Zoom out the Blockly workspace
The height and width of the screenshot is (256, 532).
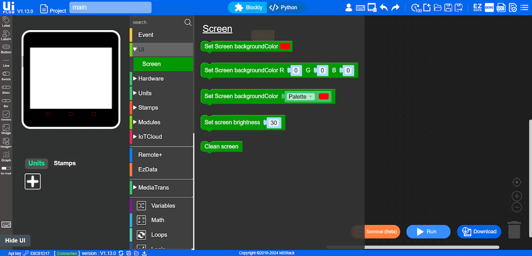click(517, 208)
